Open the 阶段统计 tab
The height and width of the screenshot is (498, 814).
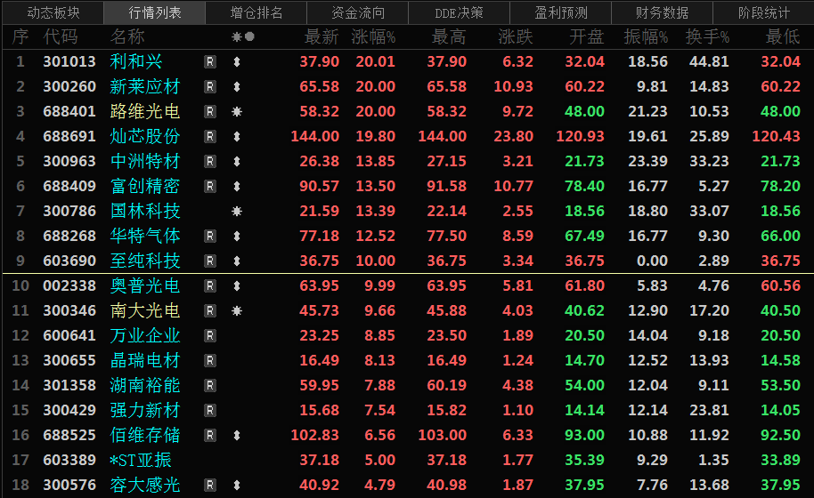click(x=763, y=12)
